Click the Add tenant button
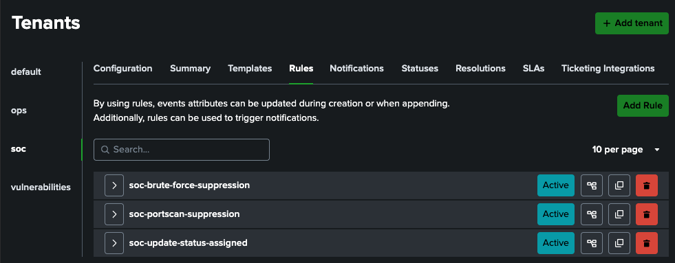 632,23
